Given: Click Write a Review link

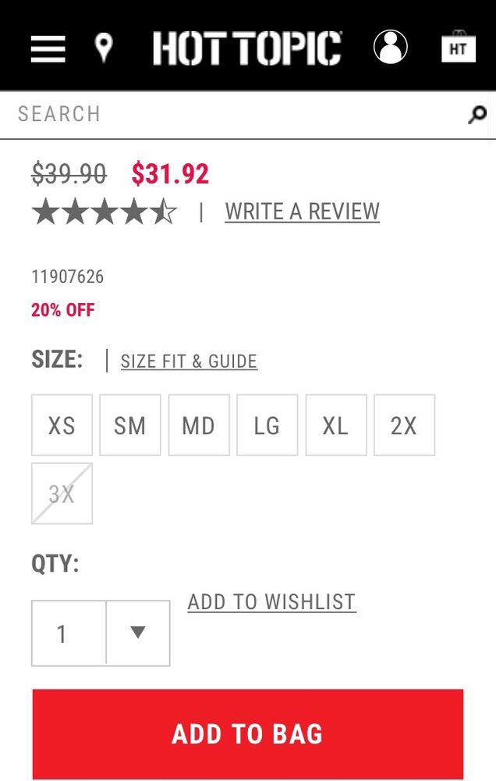Looking at the screenshot, I should [x=302, y=212].
